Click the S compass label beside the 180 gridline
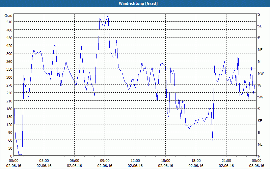 pyautogui.click(x=259, y=109)
